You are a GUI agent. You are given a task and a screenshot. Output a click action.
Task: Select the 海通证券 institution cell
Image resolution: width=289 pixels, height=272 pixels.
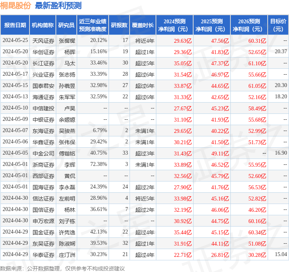click(43, 97)
